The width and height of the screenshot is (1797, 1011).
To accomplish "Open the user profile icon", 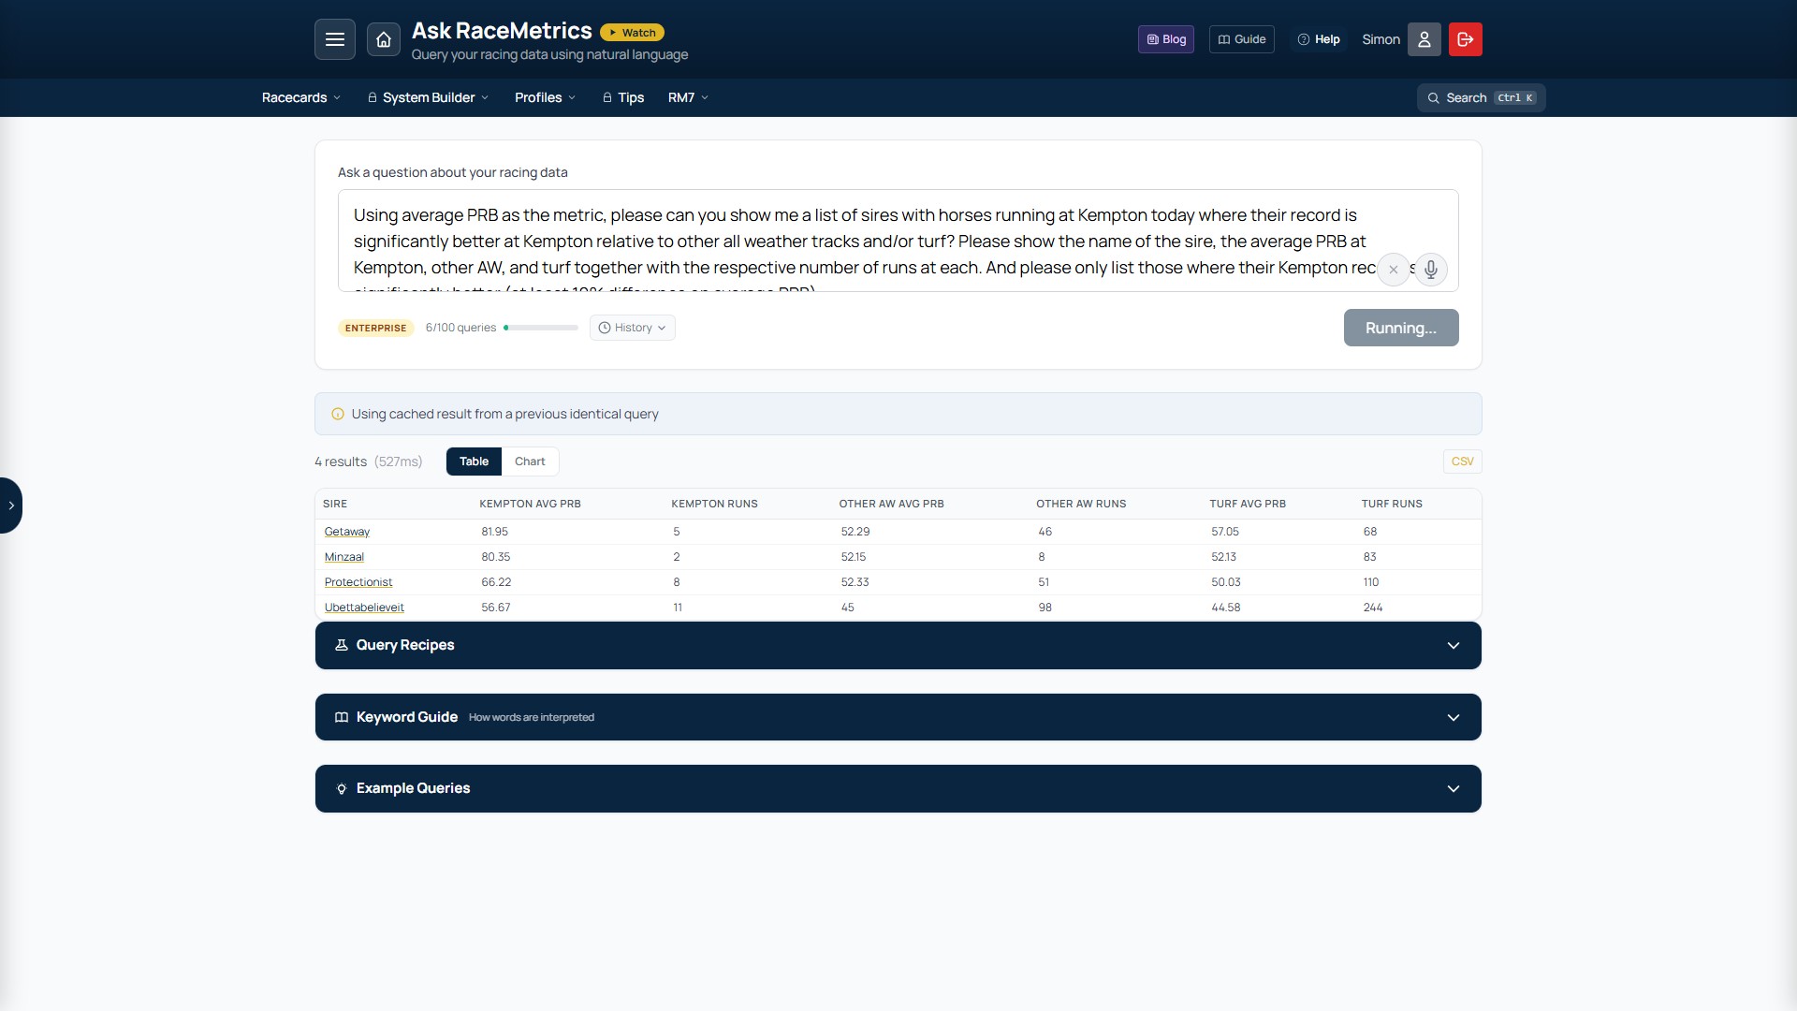I will [1424, 39].
